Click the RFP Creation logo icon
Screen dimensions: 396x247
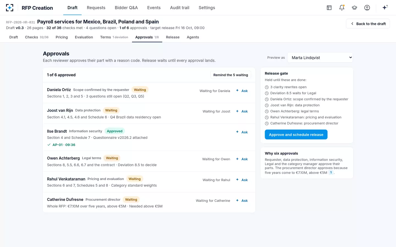coord(10,8)
